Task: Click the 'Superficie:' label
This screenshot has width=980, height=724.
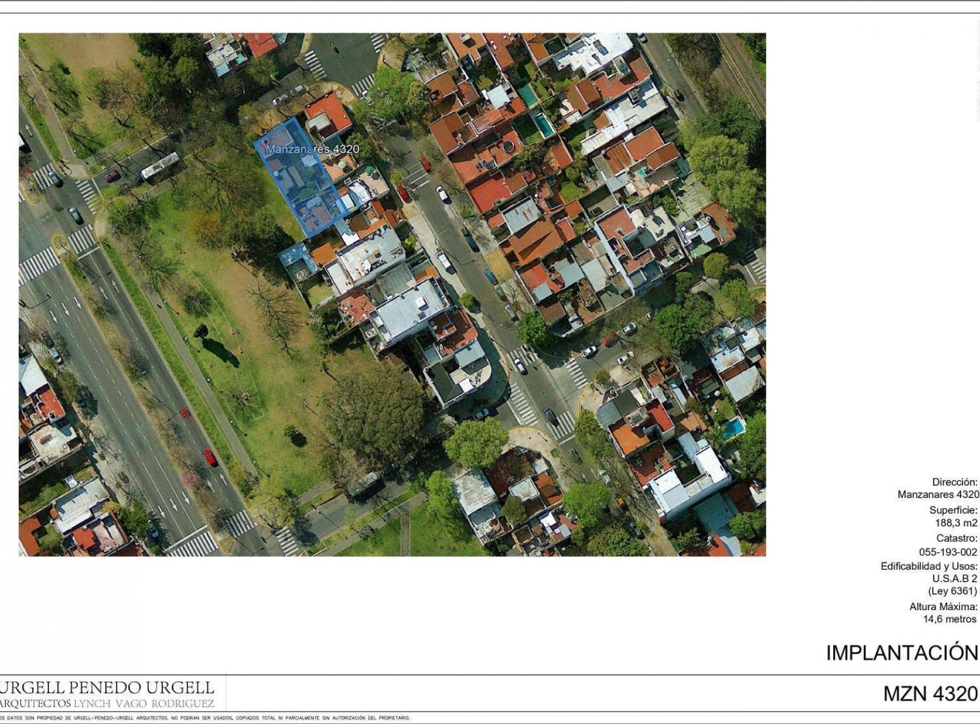Action: pos(953,510)
